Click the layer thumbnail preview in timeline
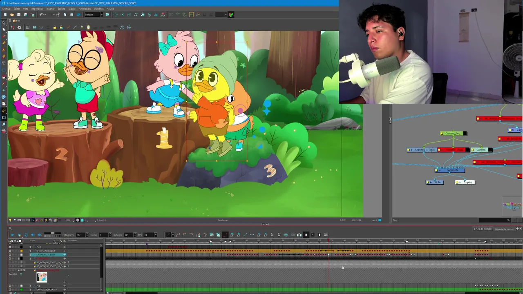The height and width of the screenshot is (294, 523). click(x=42, y=277)
